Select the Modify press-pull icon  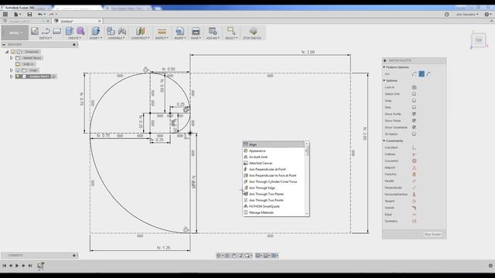click(x=96, y=31)
